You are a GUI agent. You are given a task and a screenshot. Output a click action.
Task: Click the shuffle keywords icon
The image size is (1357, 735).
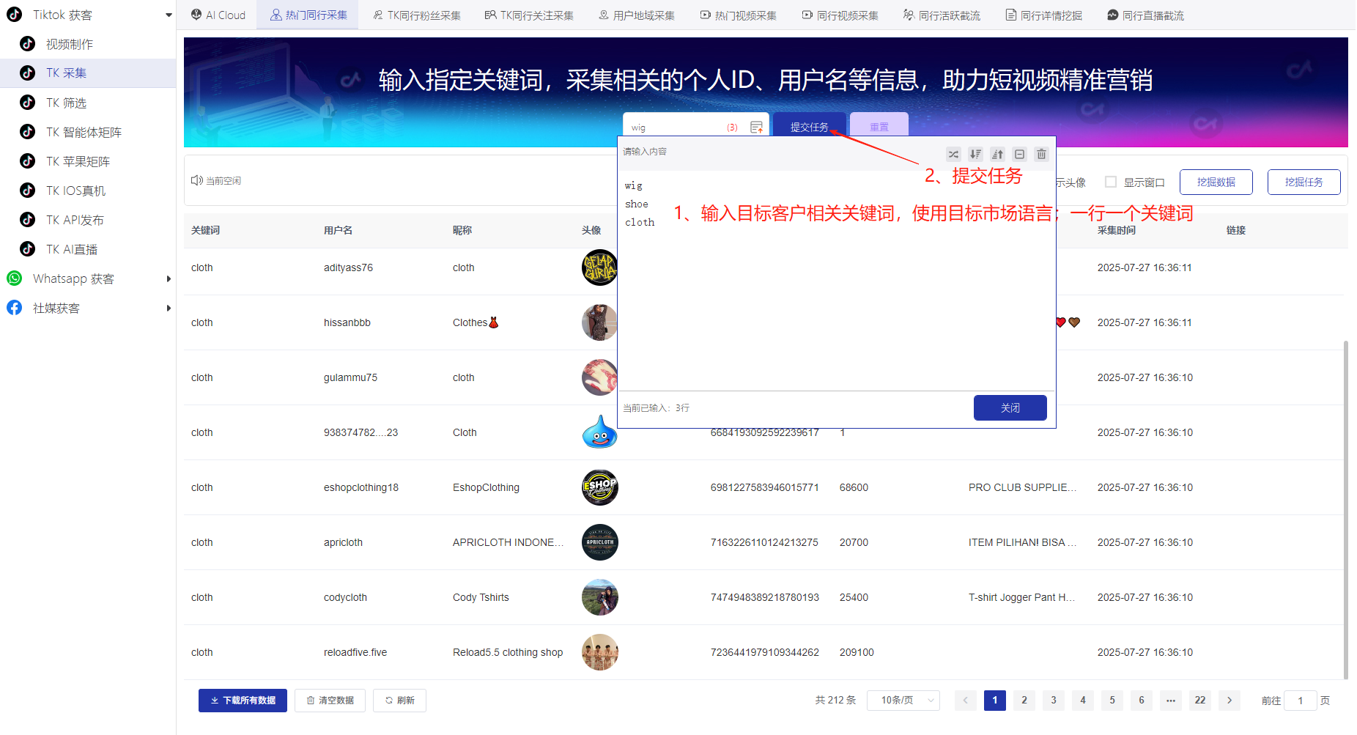point(953,154)
